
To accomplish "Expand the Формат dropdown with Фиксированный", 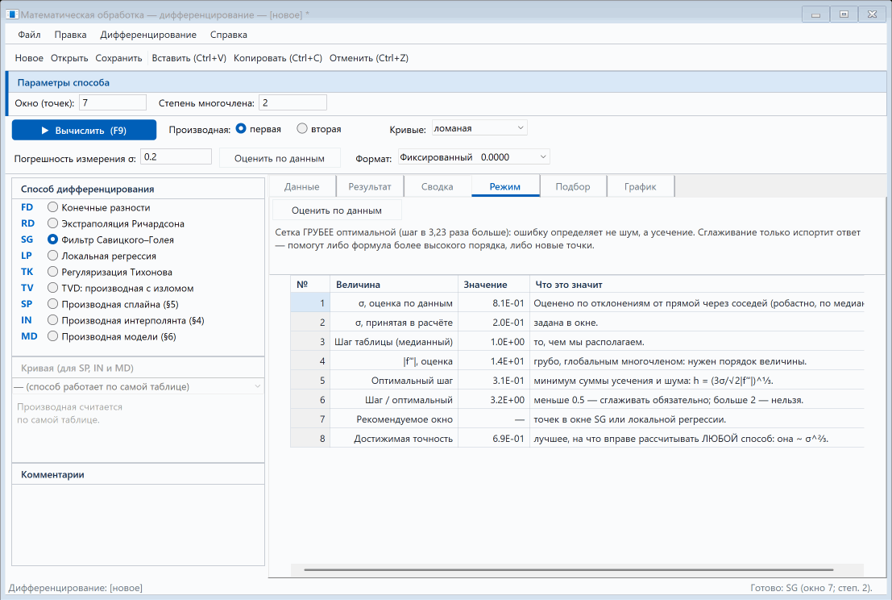I will [474, 157].
